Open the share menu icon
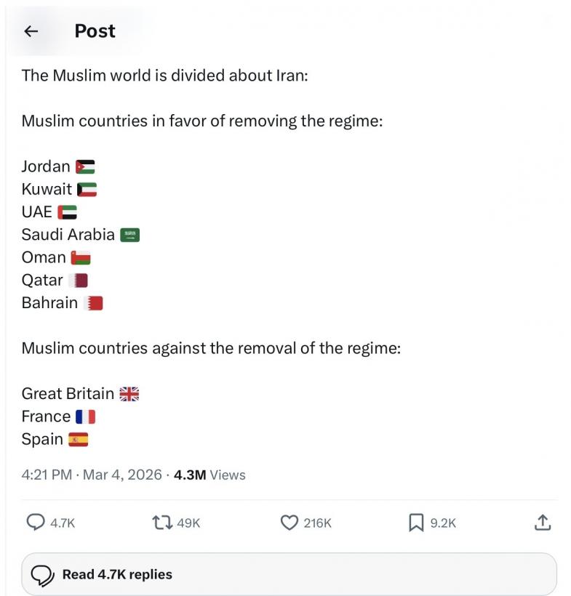 543,522
